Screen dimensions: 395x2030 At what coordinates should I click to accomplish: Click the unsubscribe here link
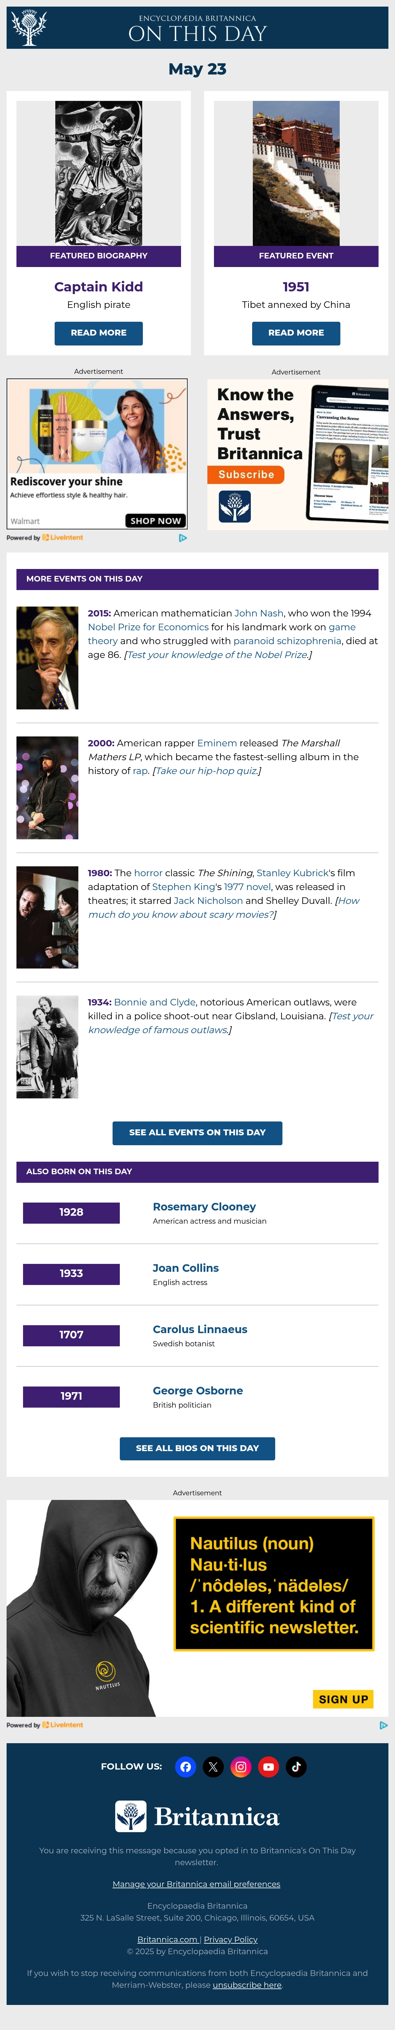[247, 1985]
